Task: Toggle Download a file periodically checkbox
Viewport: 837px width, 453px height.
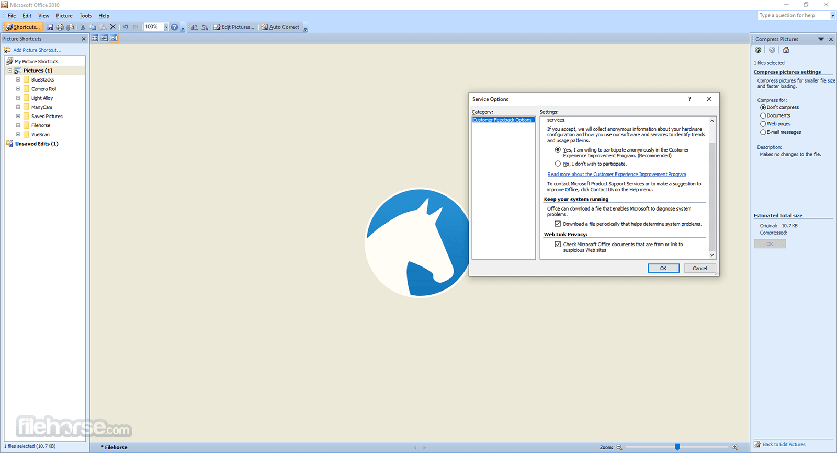Action: (x=558, y=224)
